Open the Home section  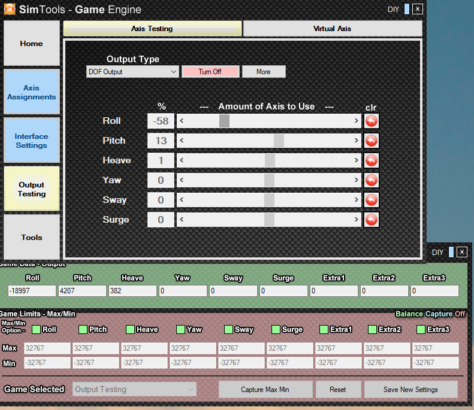31,43
